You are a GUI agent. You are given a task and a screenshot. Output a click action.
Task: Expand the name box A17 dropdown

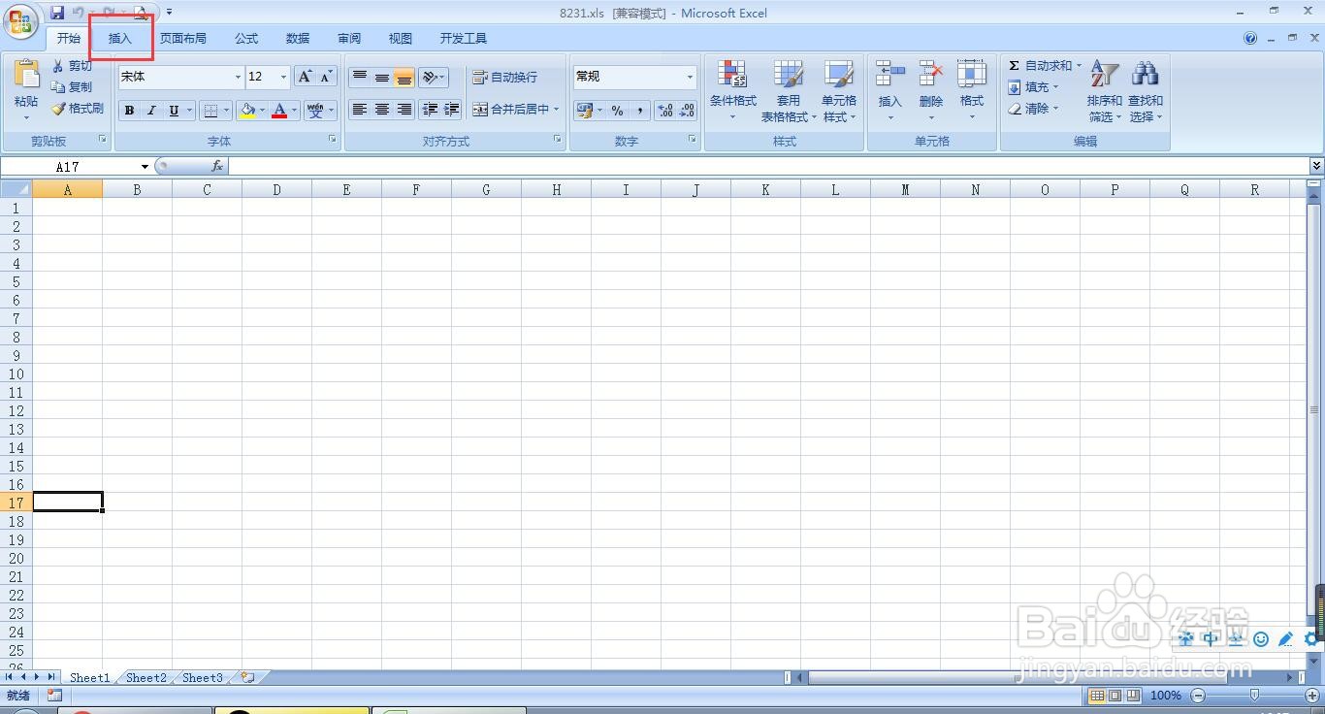pos(145,167)
